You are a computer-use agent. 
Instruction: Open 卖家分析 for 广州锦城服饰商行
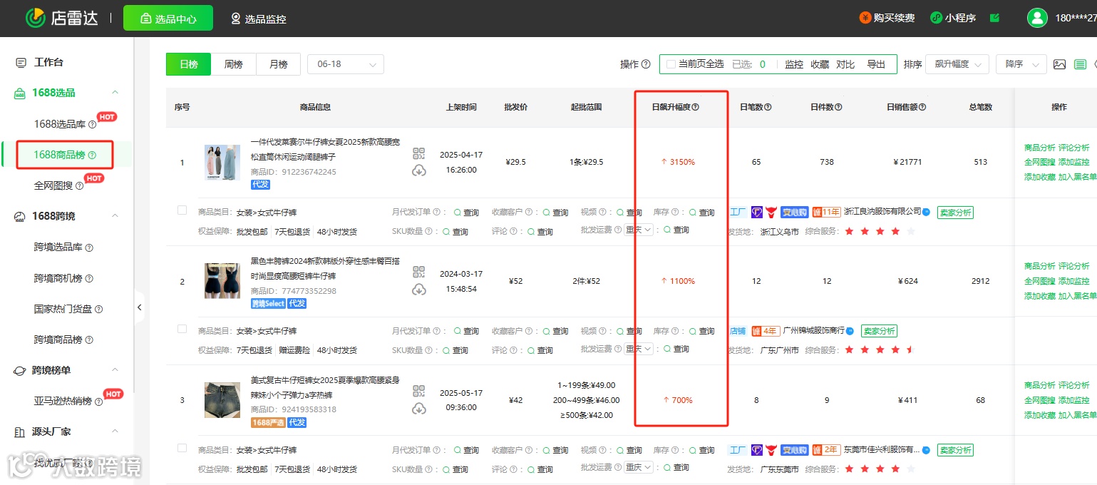pos(879,331)
